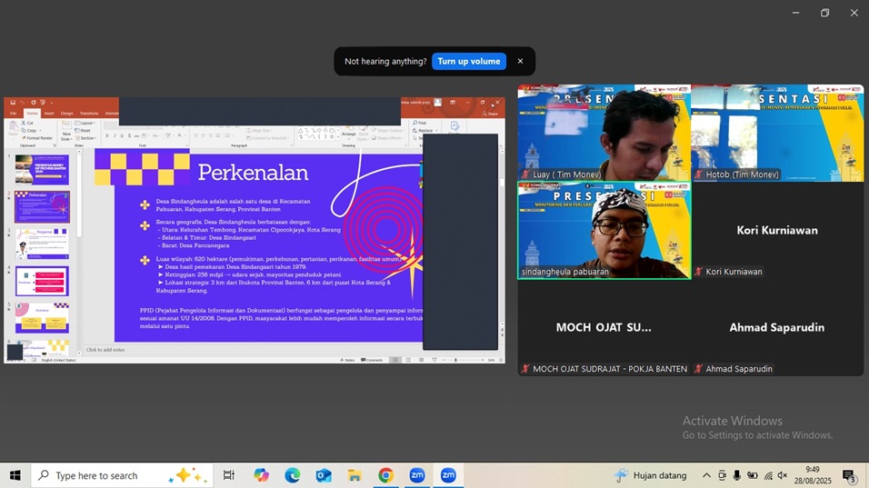Expand the Copy dropdown arrow
The width and height of the screenshot is (869, 488).
(x=41, y=131)
